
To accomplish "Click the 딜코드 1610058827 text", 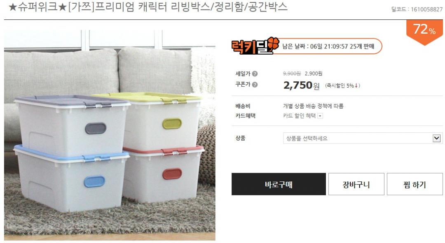I will coord(417,9).
